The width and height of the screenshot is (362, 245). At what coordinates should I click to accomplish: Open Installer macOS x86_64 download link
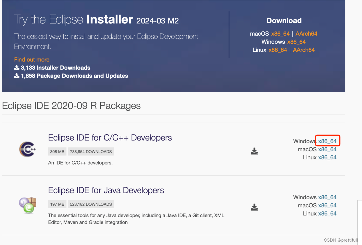point(280,34)
